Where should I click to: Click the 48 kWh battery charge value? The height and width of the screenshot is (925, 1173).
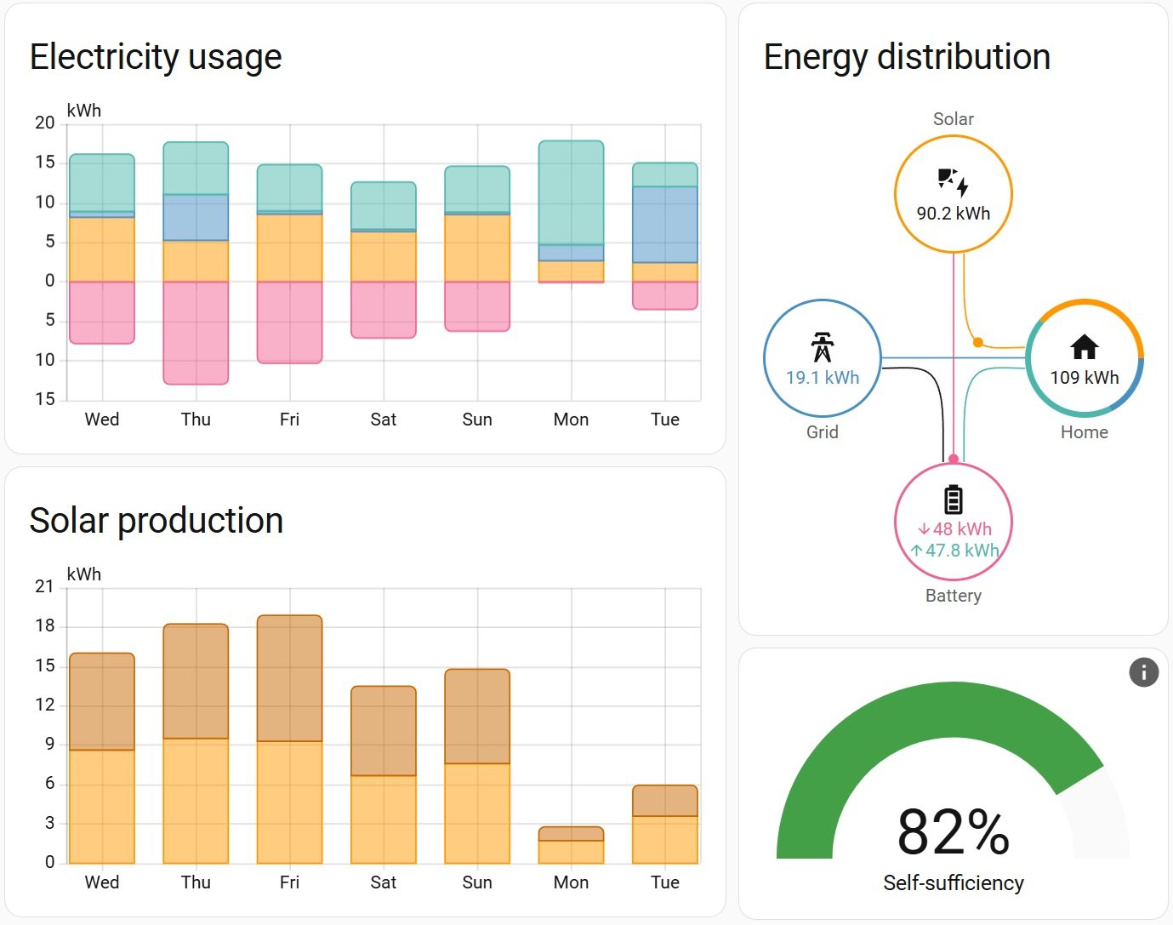pos(954,528)
